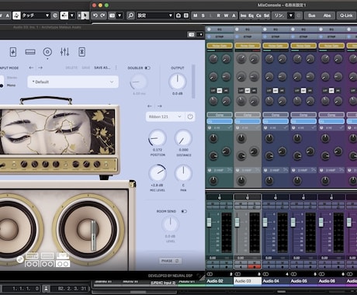Viewport: 357px width, 295px height.
Task: Click the Delete preset button
Action: tap(71, 68)
